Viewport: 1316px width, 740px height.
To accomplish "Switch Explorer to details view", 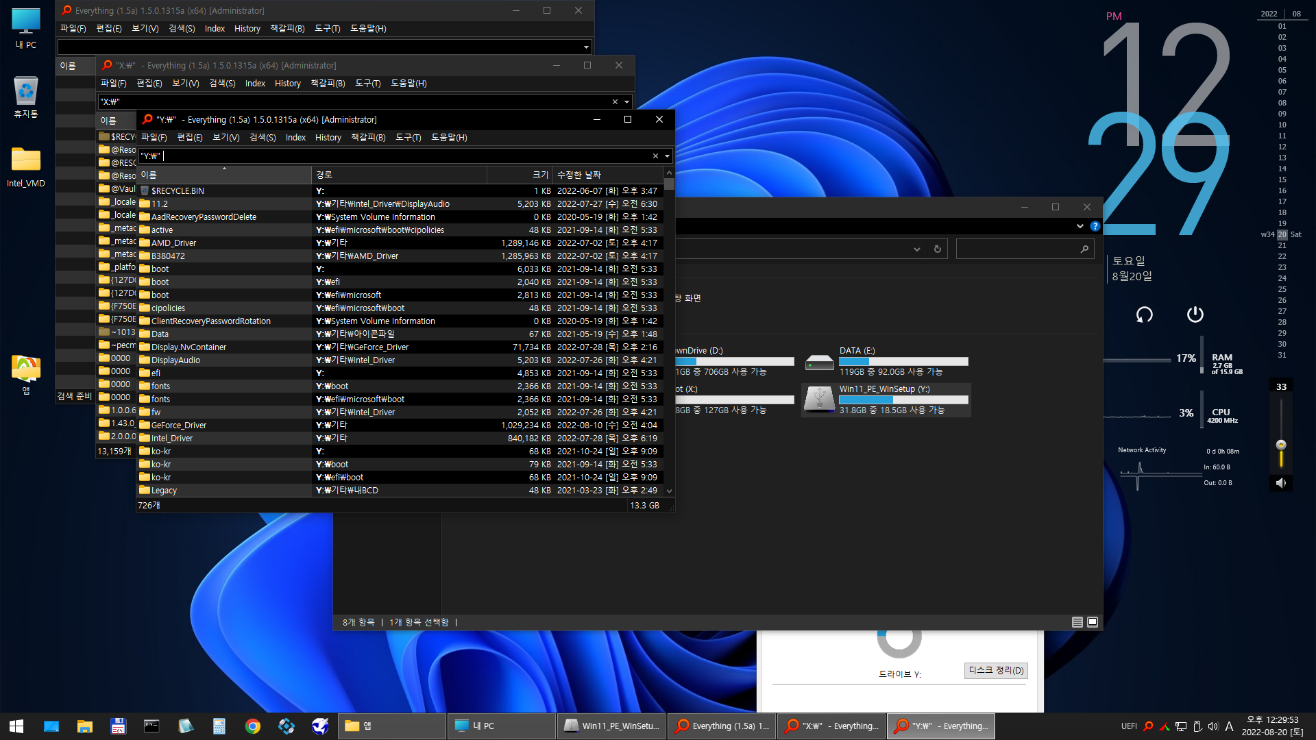I will (1077, 622).
